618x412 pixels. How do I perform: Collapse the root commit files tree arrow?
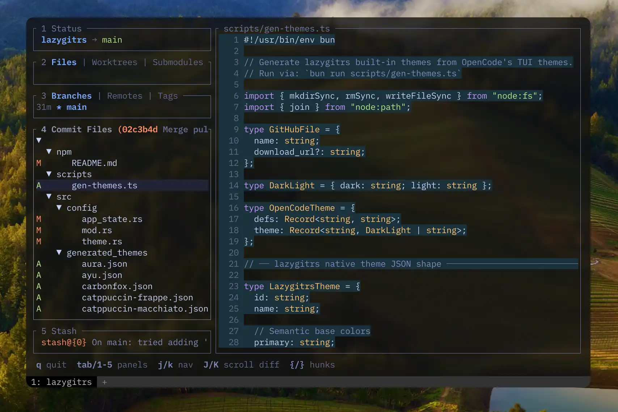pos(39,140)
